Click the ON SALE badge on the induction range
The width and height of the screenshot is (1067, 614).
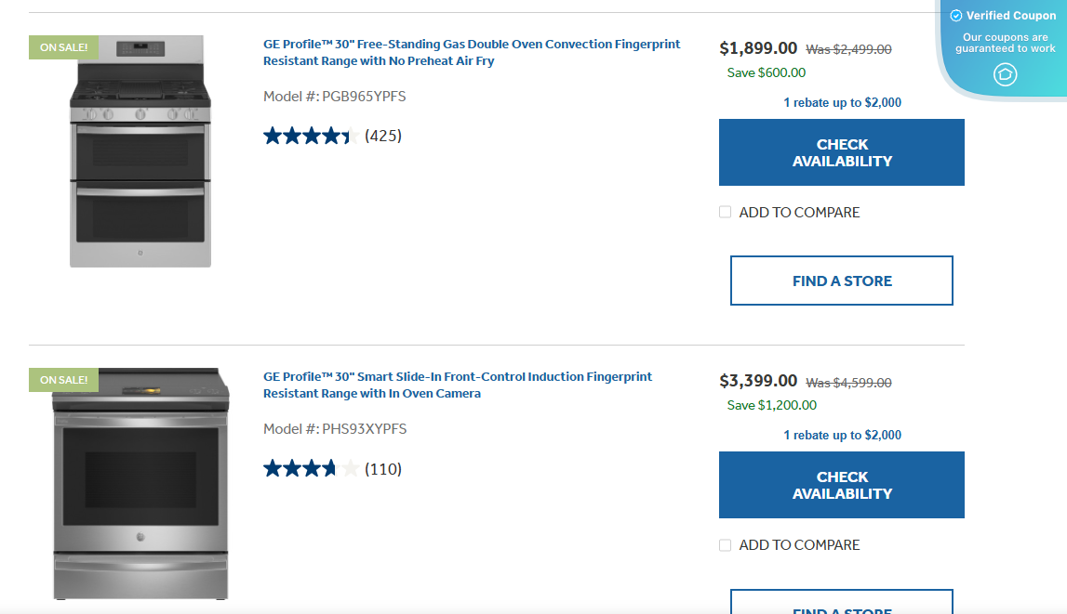[x=63, y=380]
